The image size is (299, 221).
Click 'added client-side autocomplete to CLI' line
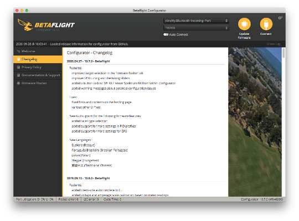[97, 190]
